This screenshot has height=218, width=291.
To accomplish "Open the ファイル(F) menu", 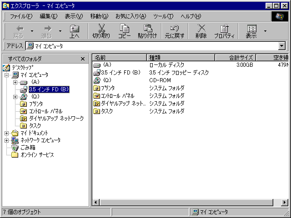I will pos(21,16).
